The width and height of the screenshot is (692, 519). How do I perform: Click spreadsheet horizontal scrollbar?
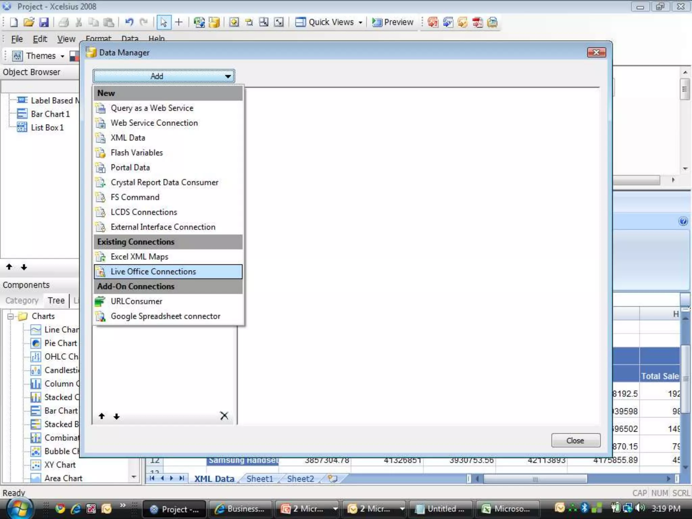tap(535, 479)
